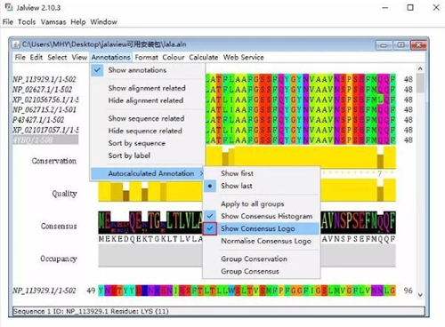Image resolution: width=445 pixels, height=327 pixels.
Task: Click scrollbar up arrow in alignment panel
Action: (x=420, y=68)
